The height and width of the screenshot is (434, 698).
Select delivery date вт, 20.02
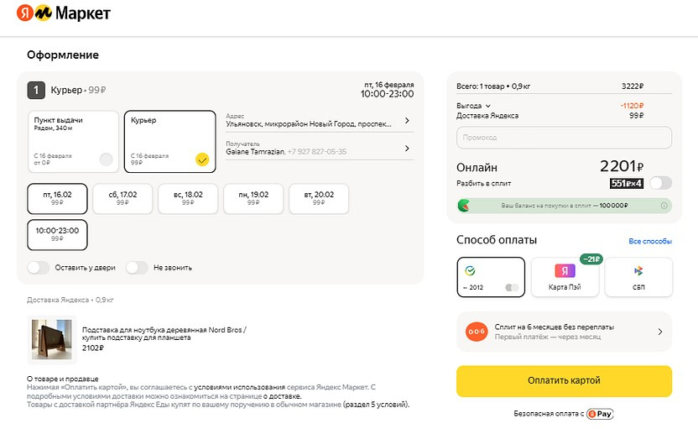tap(319, 198)
